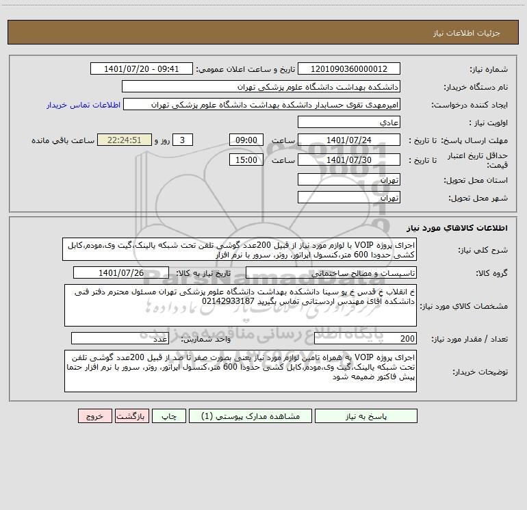Select the request number field 1201090360000012

pos(349,68)
